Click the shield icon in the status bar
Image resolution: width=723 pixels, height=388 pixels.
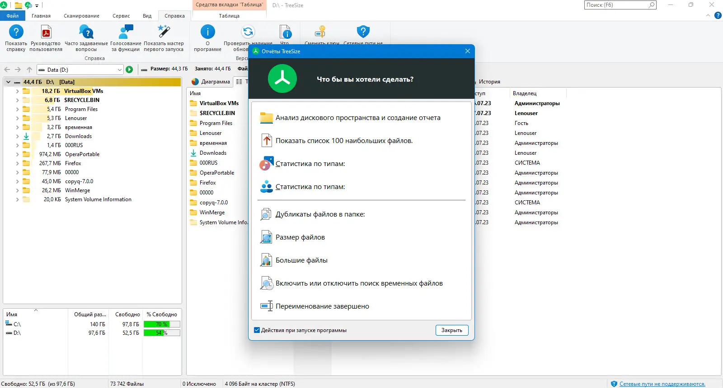click(614, 384)
